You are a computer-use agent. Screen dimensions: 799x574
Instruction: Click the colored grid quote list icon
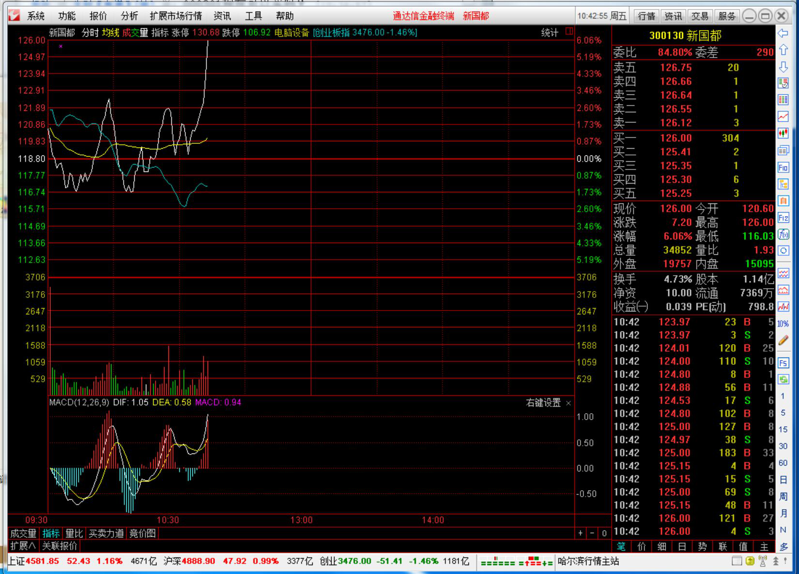pyautogui.click(x=783, y=100)
